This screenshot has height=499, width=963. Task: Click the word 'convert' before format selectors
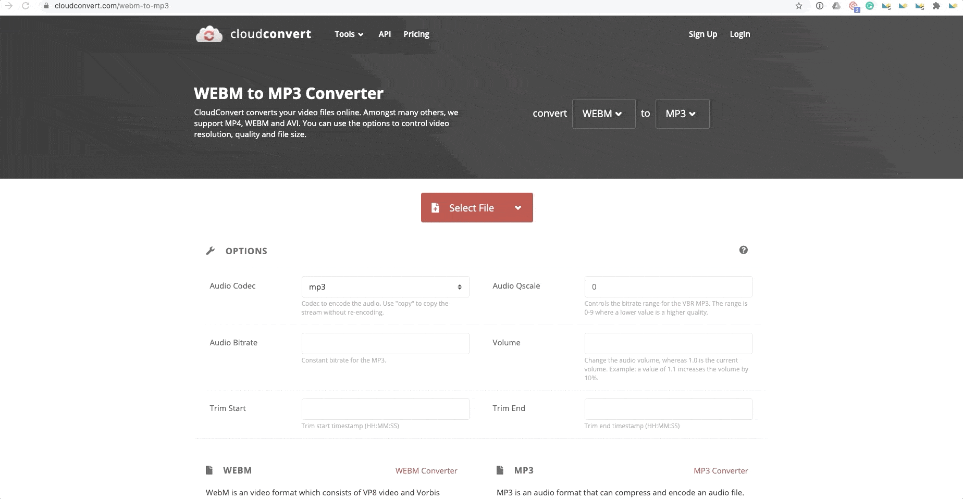coord(550,114)
